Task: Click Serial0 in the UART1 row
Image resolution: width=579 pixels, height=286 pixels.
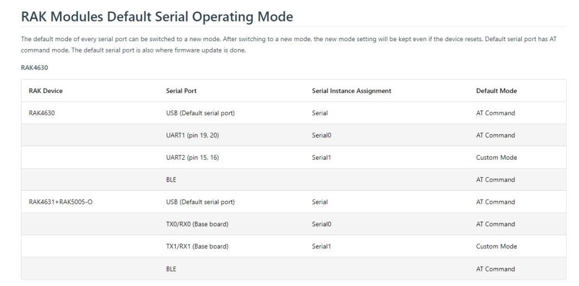Action: pos(321,135)
